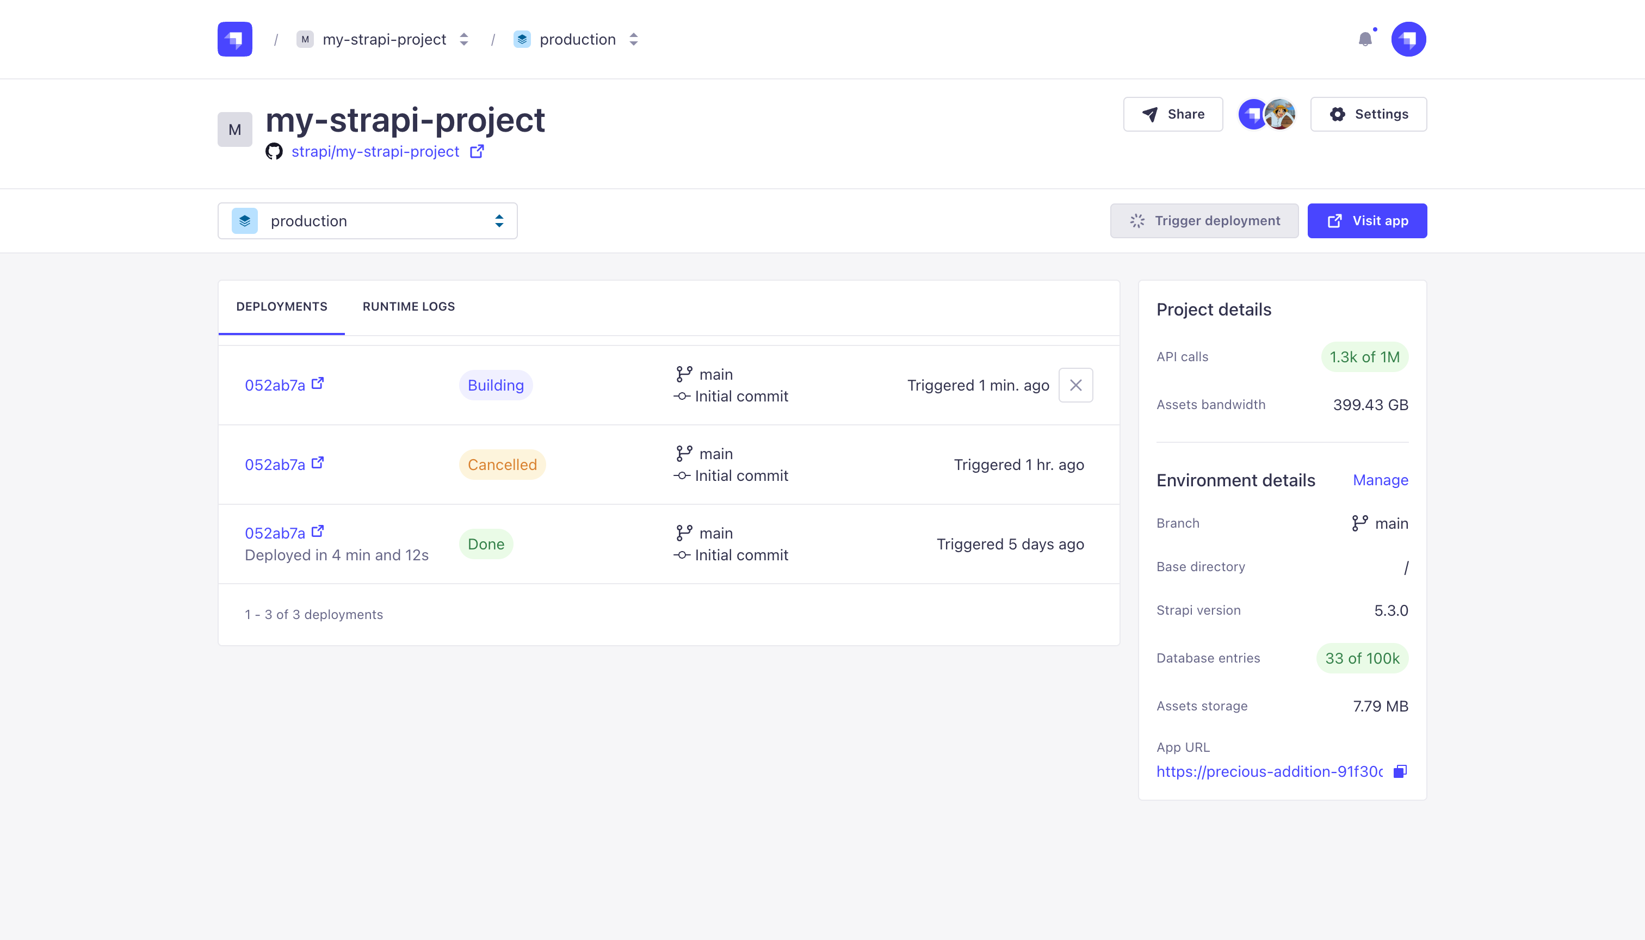Click Manage environment details link
The image size is (1645, 940).
click(1380, 480)
